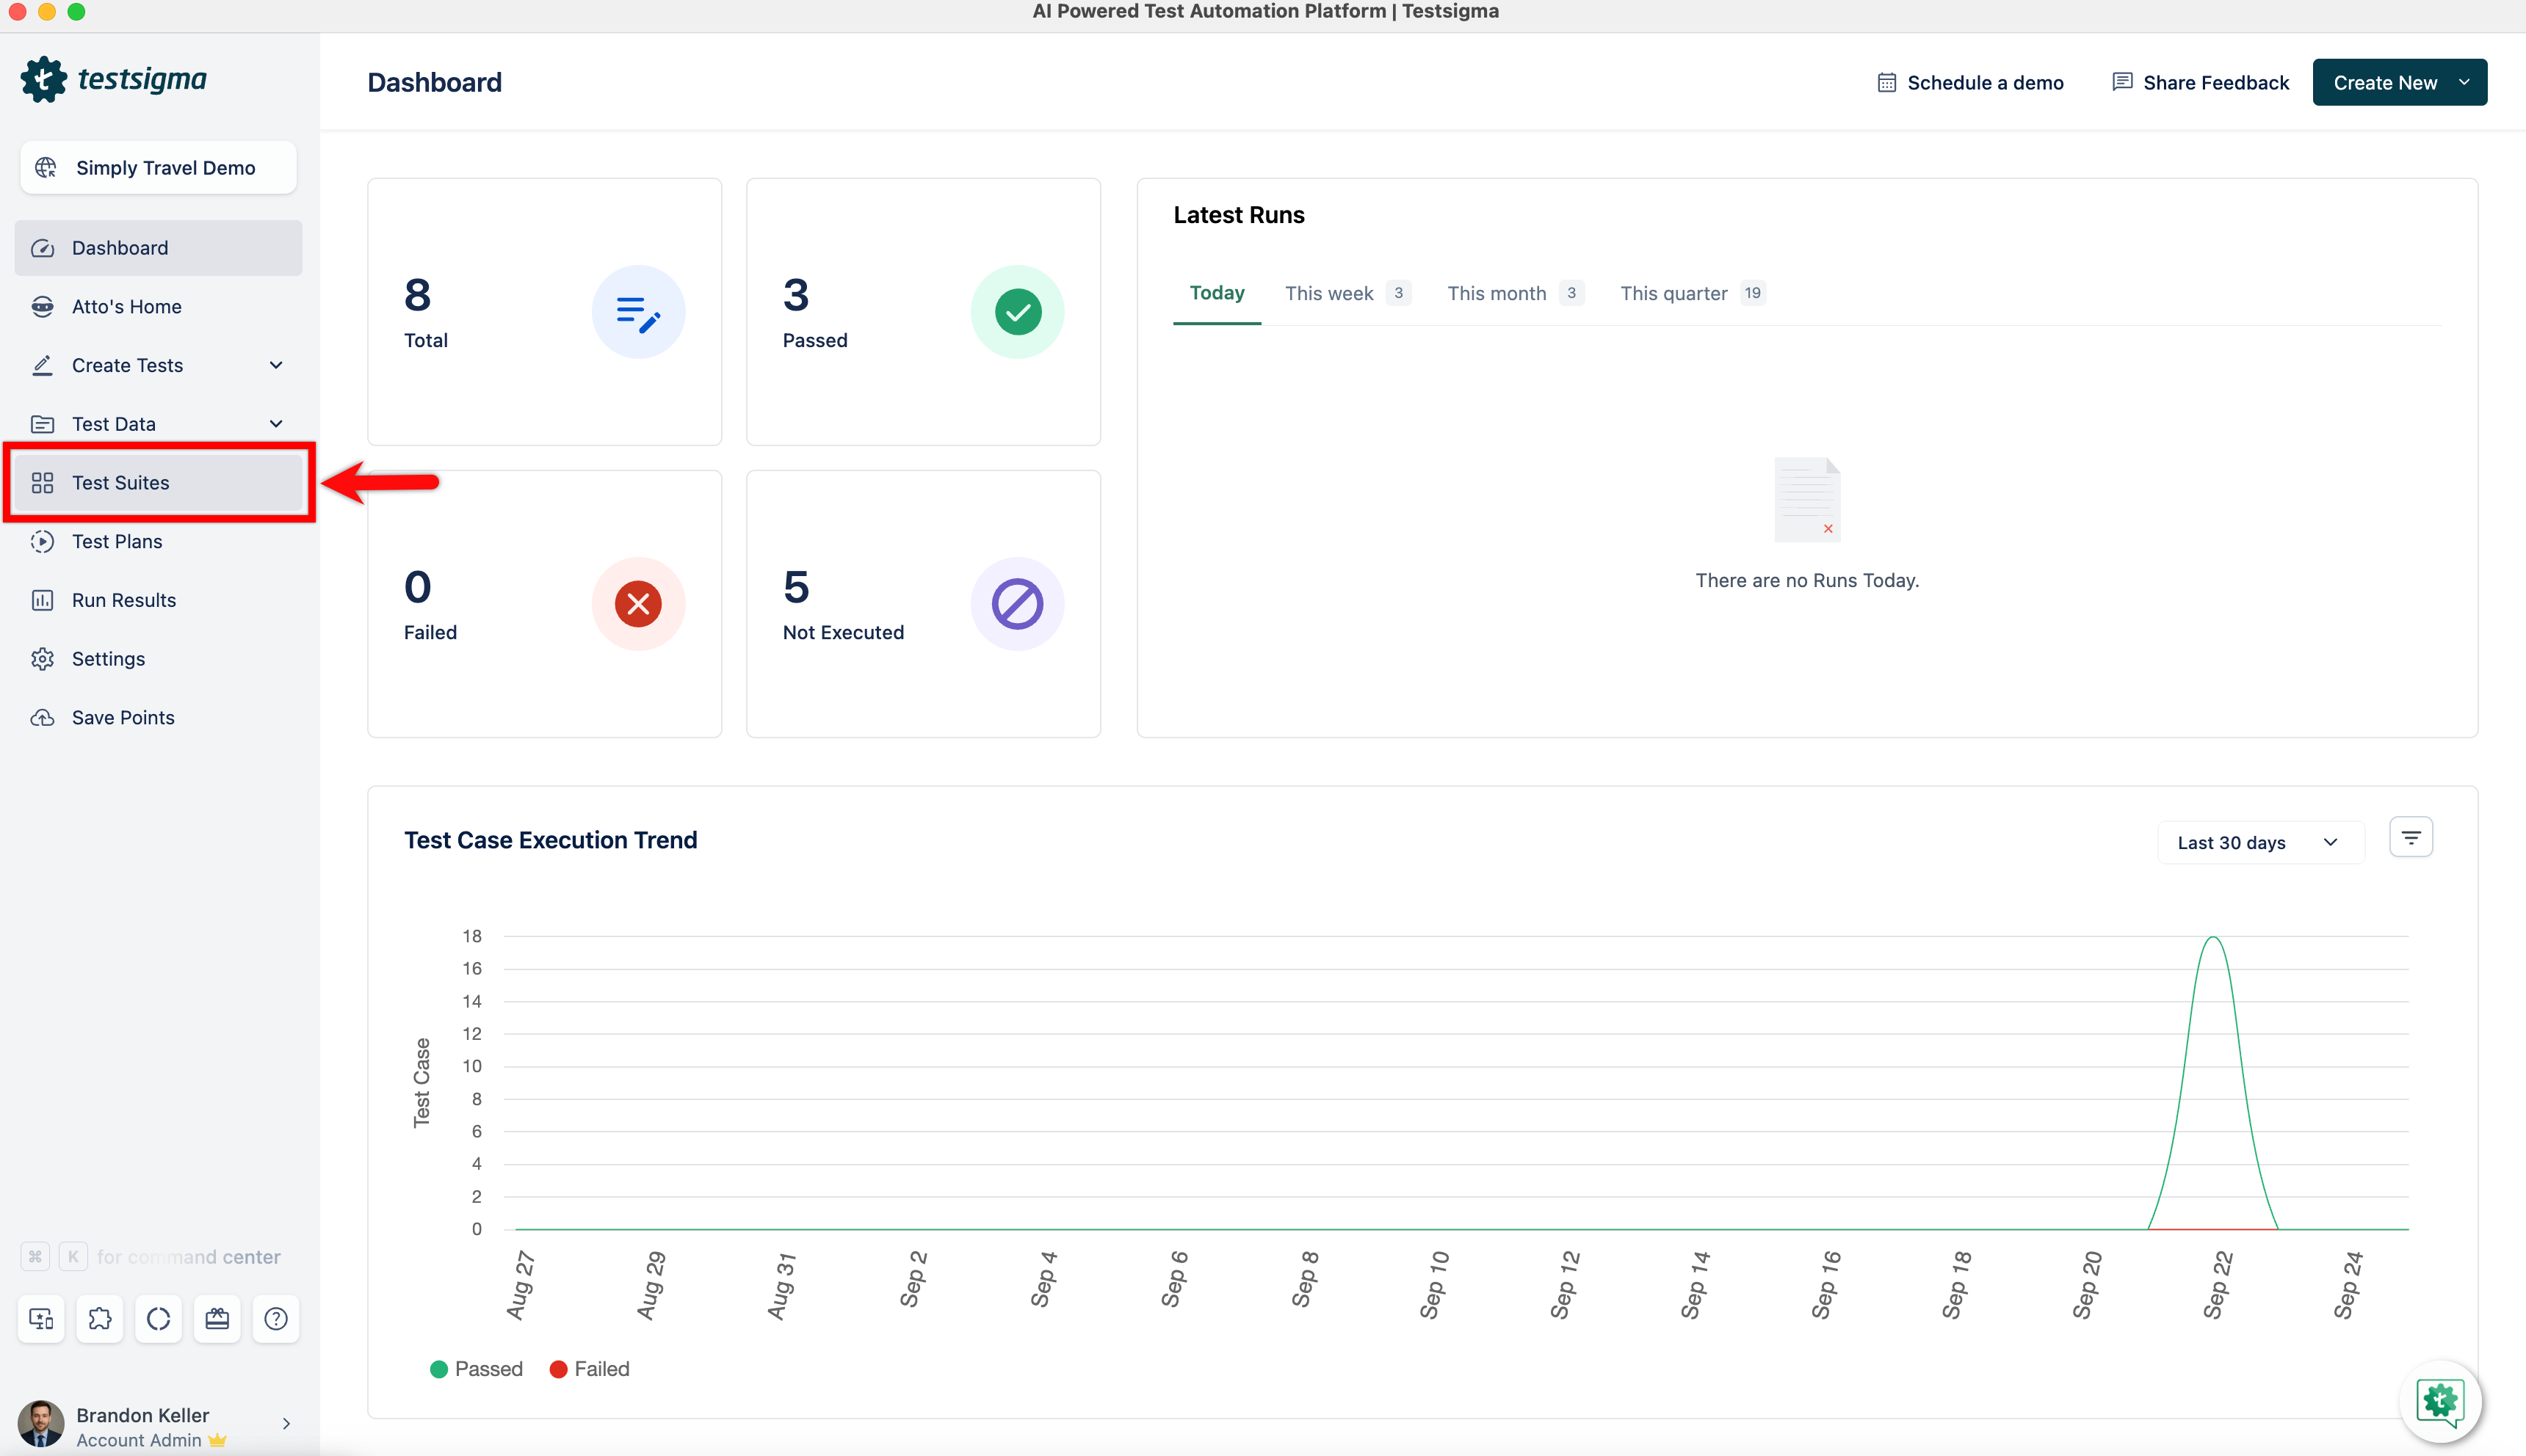Viewport: 2526px width, 1456px height.
Task: Open the devices monitor icon button
Action: coord(41,1319)
